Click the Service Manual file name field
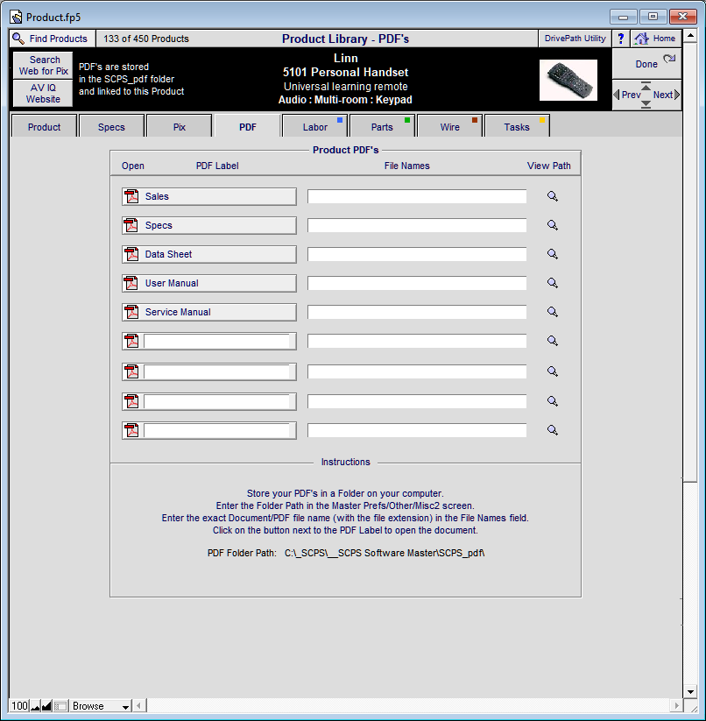This screenshot has height=721, width=706. (417, 312)
